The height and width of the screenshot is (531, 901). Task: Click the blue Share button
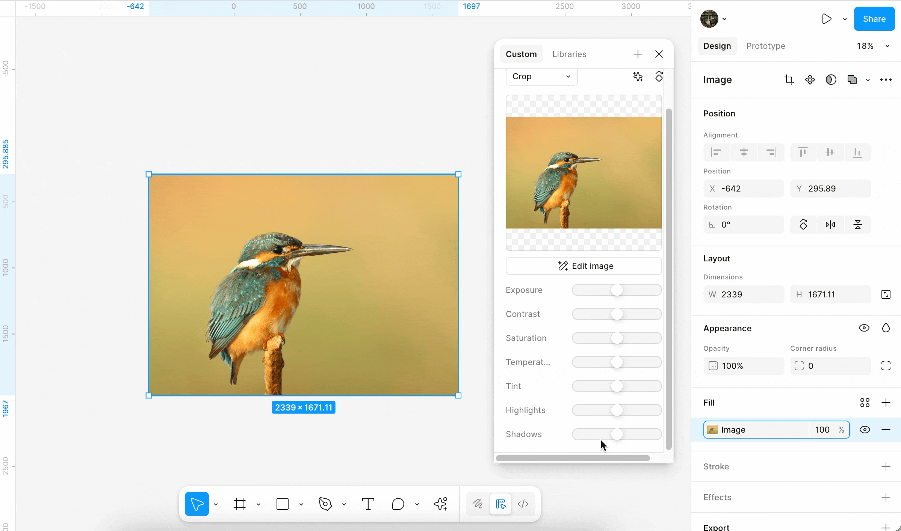click(874, 19)
